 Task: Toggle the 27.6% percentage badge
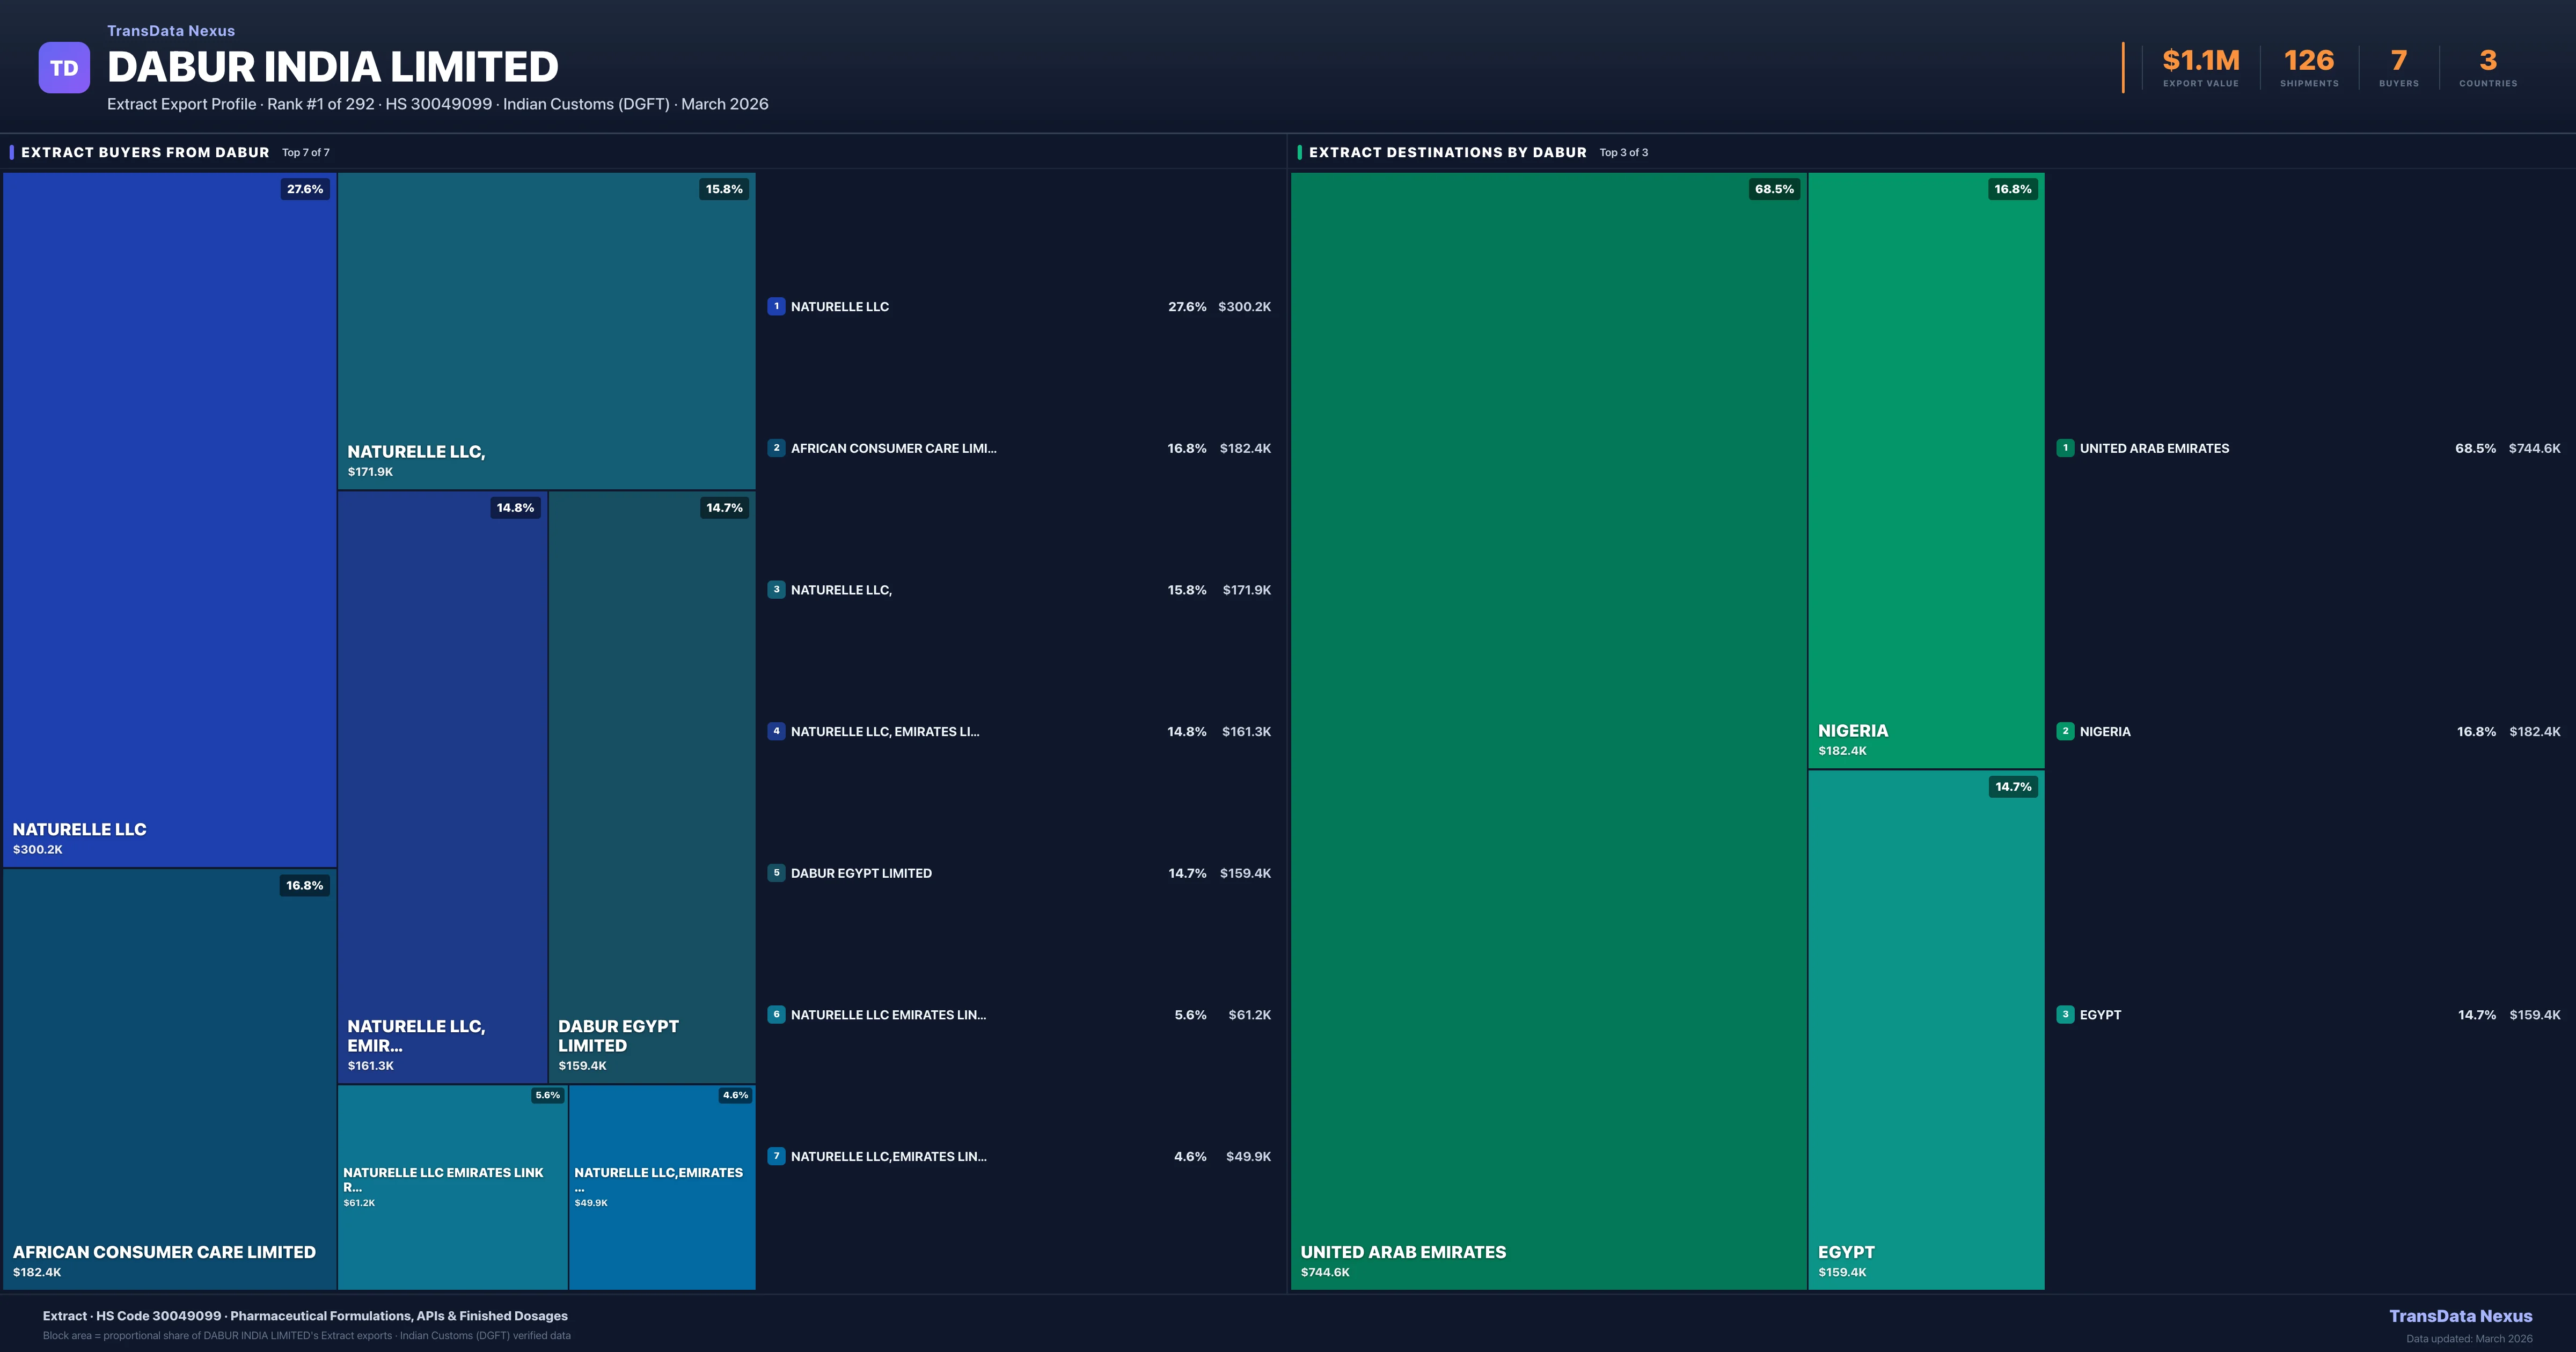(305, 188)
